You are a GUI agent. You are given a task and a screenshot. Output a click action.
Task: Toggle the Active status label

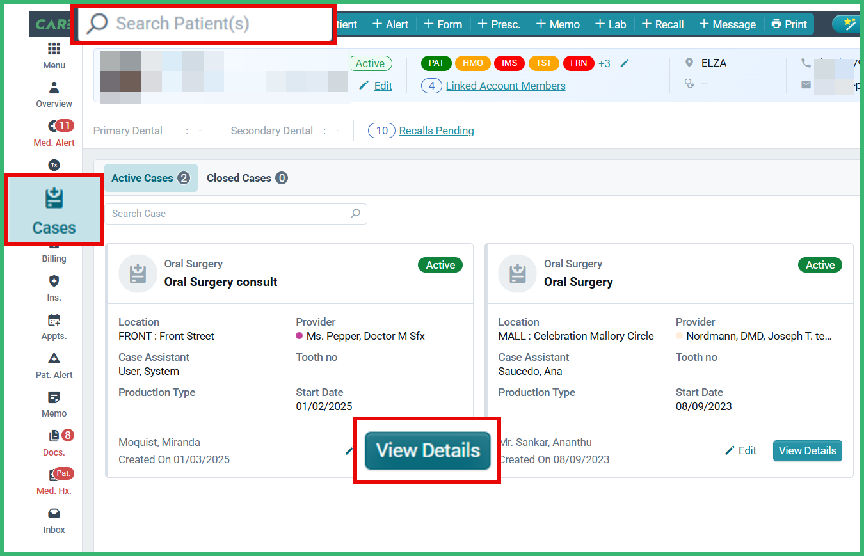pos(371,63)
